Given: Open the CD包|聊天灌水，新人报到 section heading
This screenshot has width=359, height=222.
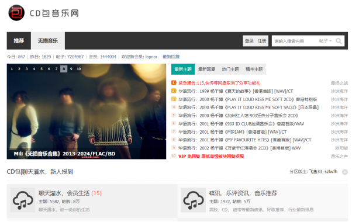Looking at the screenshot, I should click(x=40, y=172).
